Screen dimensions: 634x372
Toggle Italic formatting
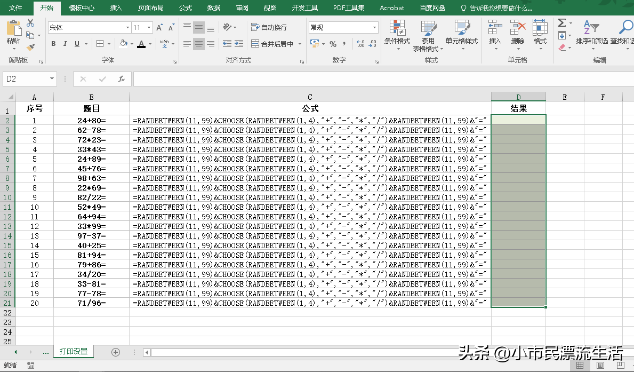[65, 44]
